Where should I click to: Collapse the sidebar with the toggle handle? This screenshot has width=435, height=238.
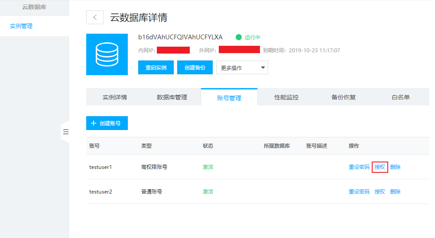pyautogui.click(x=66, y=132)
